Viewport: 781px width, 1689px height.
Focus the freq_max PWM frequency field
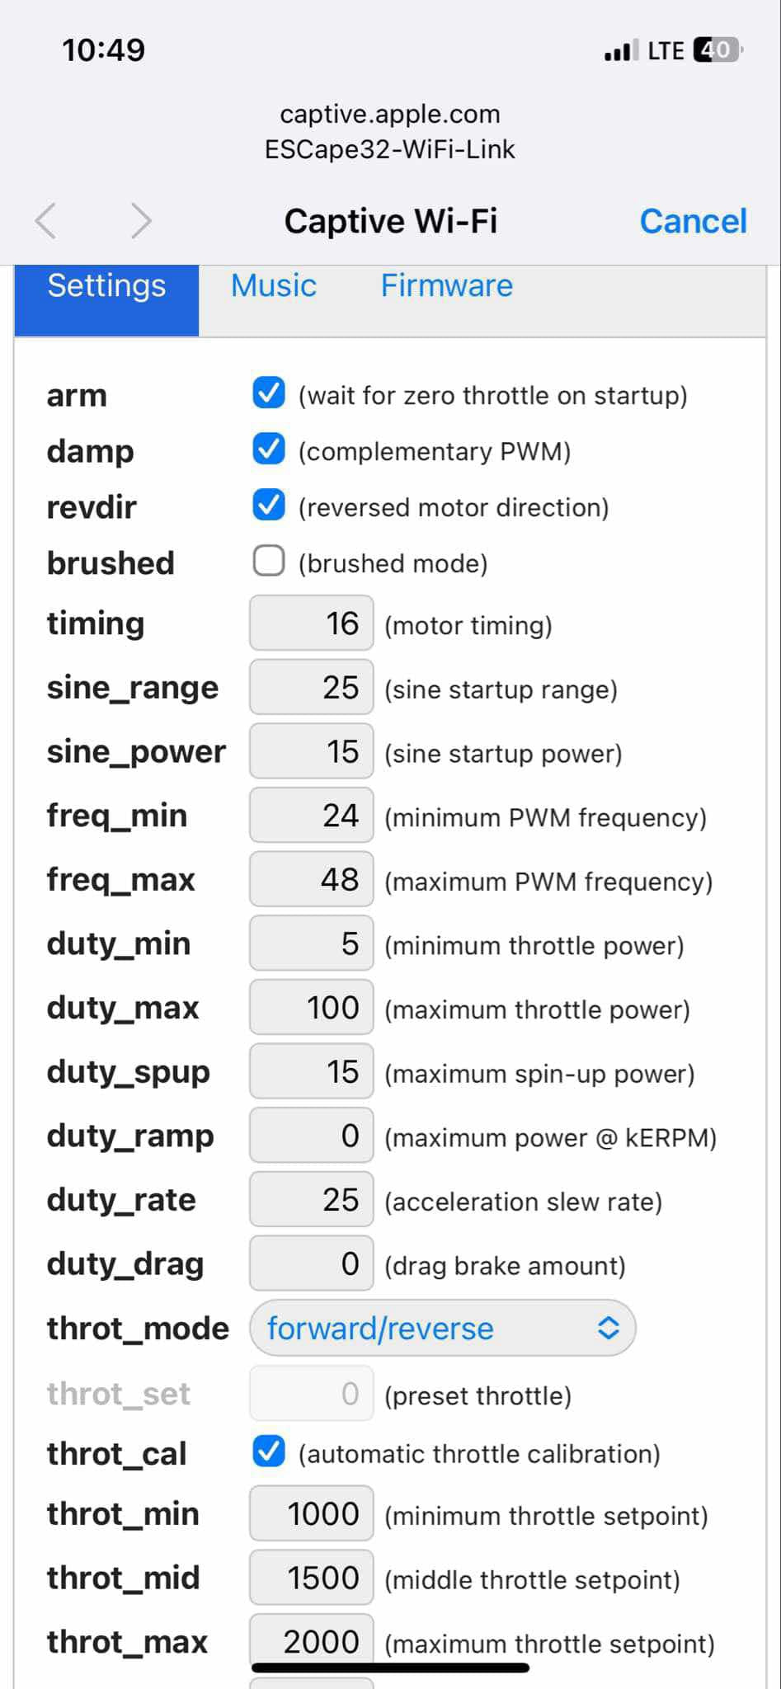click(x=312, y=880)
